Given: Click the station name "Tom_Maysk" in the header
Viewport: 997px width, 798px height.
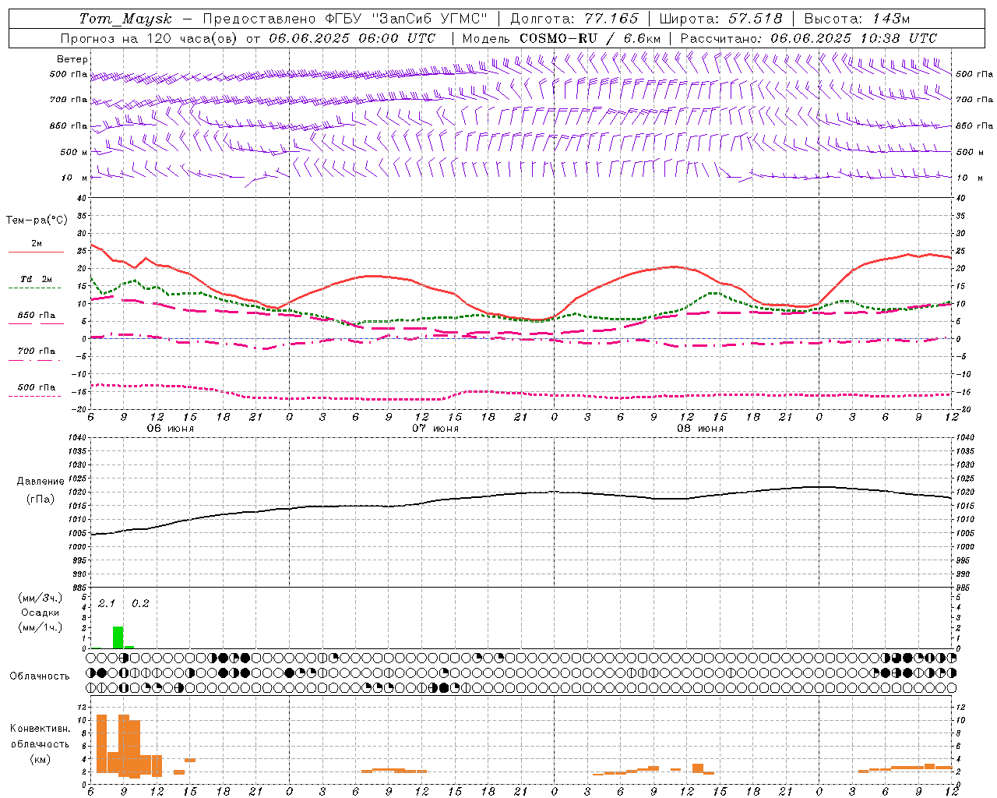Looking at the screenshot, I should pyautogui.click(x=125, y=19).
